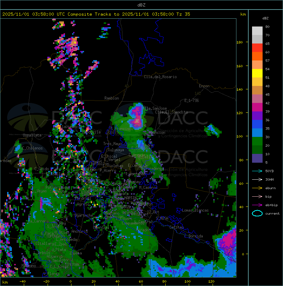Pick the light gray 70–80 dBZ legend band
Image resolution: width=283 pixels, height=286 pixels.
pos(257,31)
